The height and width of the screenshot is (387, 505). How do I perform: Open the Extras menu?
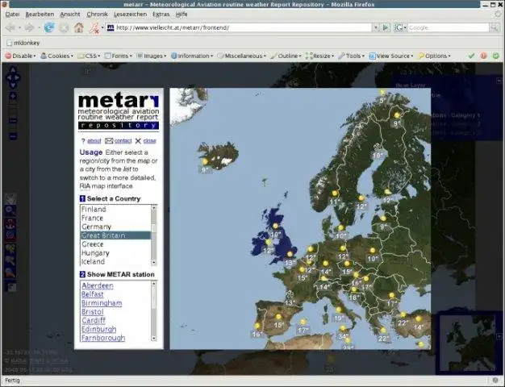click(161, 15)
